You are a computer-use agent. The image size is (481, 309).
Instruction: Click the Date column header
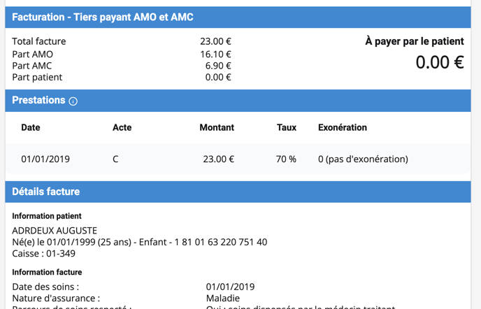[x=31, y=128]
